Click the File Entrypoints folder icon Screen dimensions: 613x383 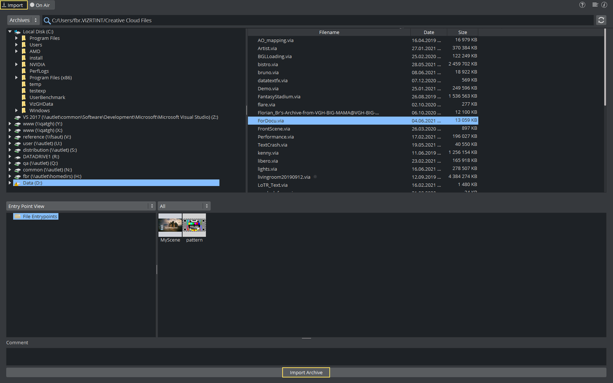18,217
